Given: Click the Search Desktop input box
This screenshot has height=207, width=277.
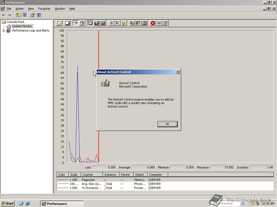Looking at the screenshot, I should pyautogui.click(x=225, y=203).
